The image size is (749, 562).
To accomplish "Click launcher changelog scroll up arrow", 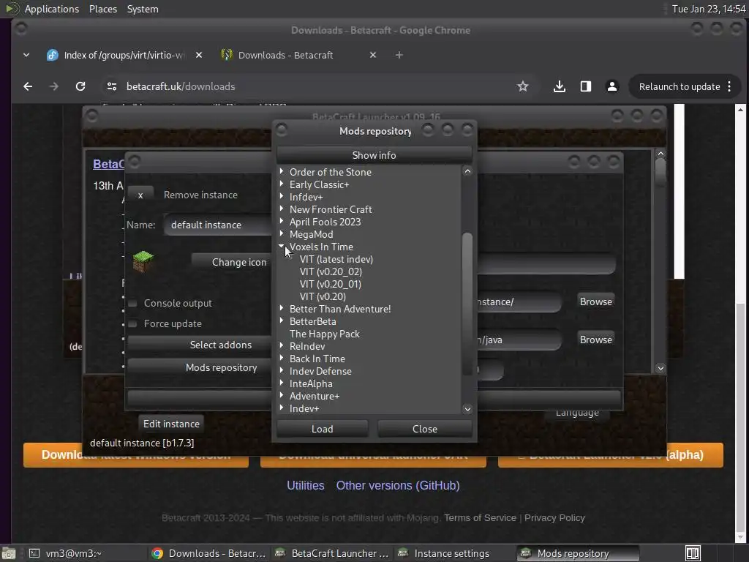I will 660,154.
